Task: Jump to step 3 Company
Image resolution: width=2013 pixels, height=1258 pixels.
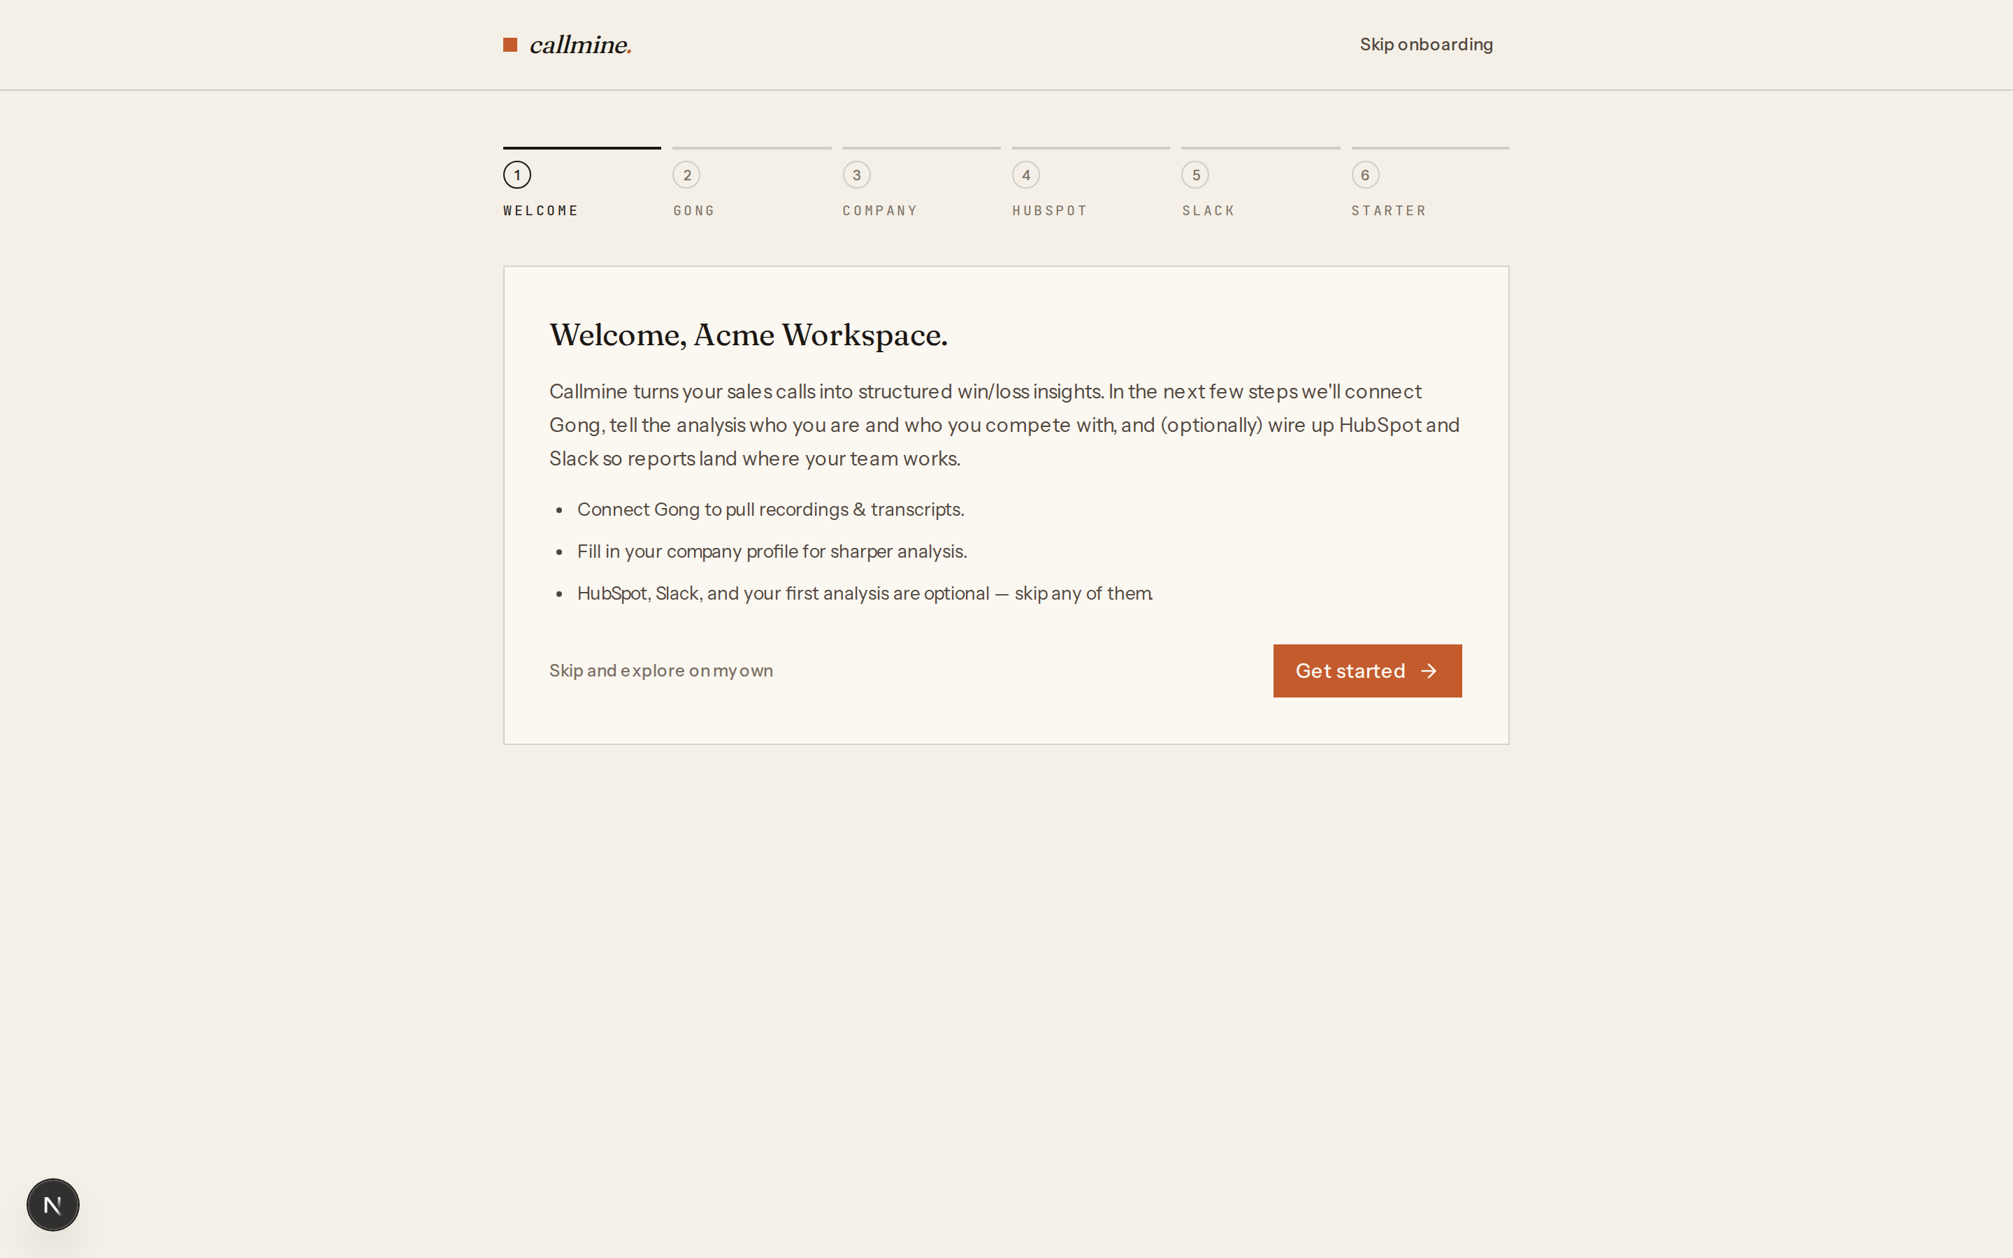Action: (921, 183)
